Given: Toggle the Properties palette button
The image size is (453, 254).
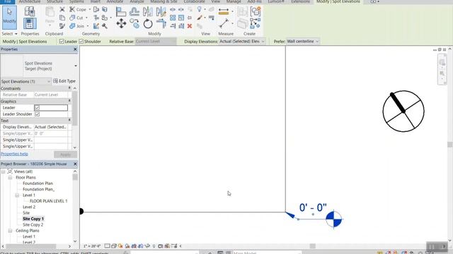Looking at the screenshot, I should click(x=30, y=23).
